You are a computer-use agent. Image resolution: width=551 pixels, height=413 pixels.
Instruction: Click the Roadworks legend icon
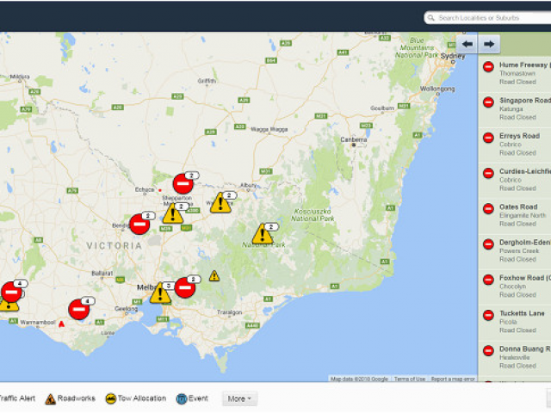[x=51, y=399]
